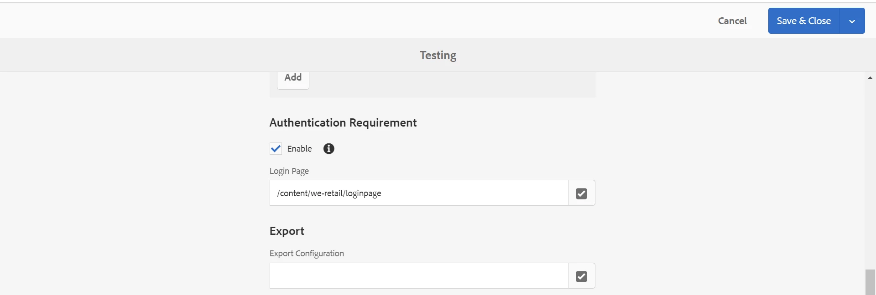876x295 pixels.
Task: Open the Export Configuration path browser icon
Action: [x=581, y=276]
